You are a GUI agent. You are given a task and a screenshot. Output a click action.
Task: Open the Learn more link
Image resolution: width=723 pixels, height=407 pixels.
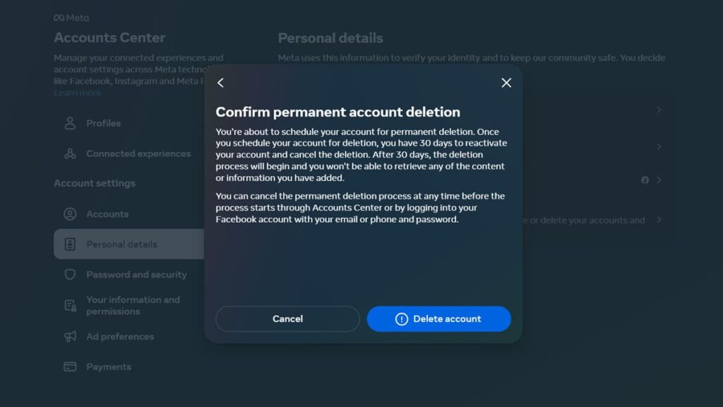point(77,92)
